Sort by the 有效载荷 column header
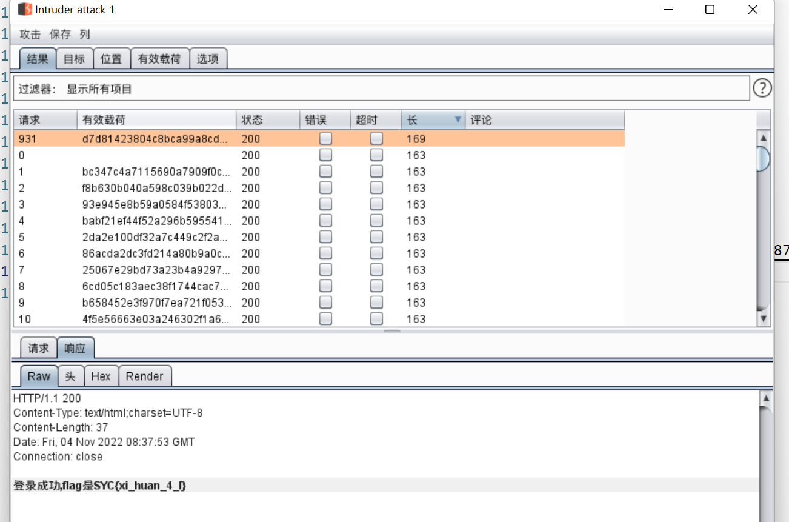Image resolution: width=789 pixels, height=522 pixels. 157,120
